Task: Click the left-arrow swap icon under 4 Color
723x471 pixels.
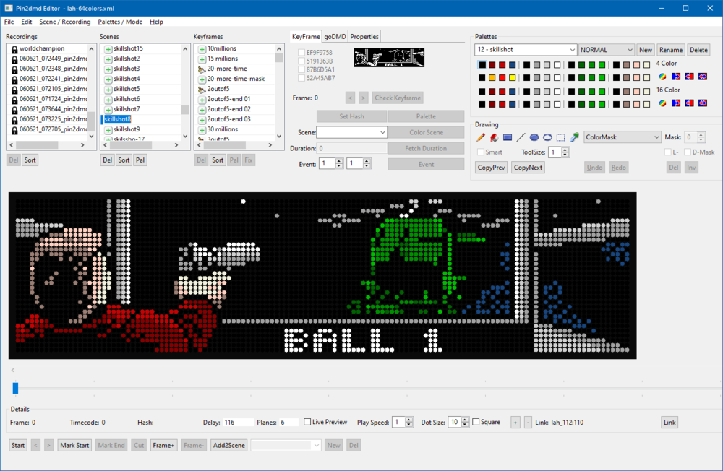Action: pos(689,77)
